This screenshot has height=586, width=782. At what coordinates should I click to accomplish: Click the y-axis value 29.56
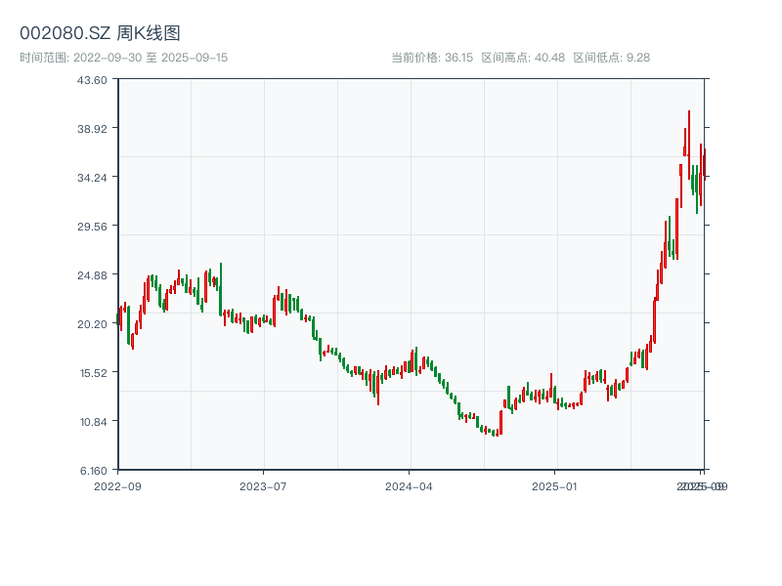tap(92, 227)
